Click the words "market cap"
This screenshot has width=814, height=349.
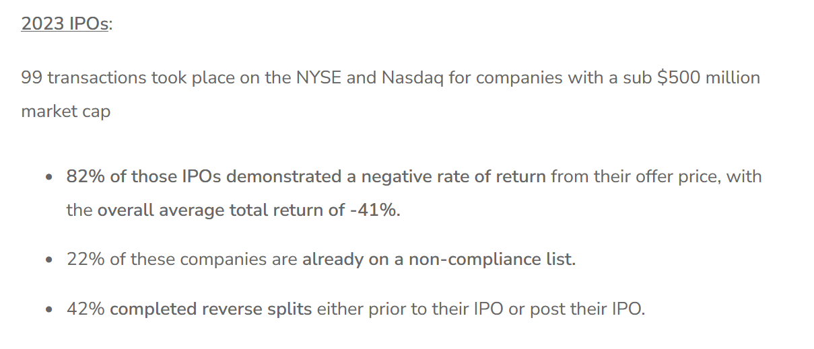(x=65, y=111)
